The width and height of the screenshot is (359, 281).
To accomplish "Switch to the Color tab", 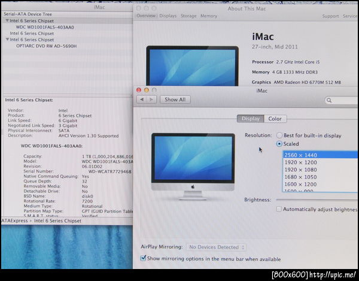I will [x=275, y=119].
